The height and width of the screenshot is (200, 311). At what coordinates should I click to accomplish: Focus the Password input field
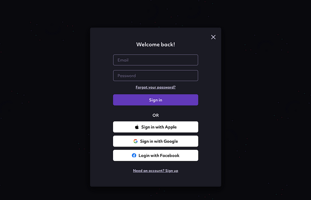coord(156,75)
